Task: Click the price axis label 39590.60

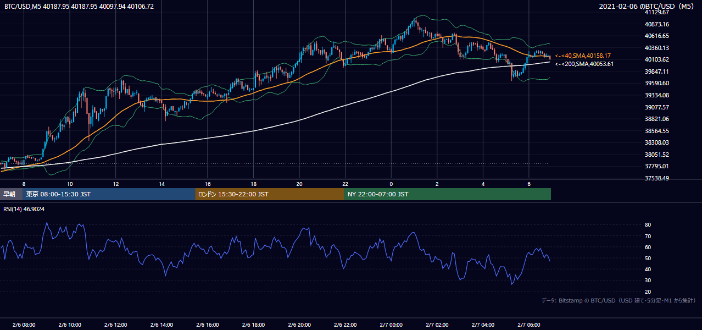Action: 656,83
